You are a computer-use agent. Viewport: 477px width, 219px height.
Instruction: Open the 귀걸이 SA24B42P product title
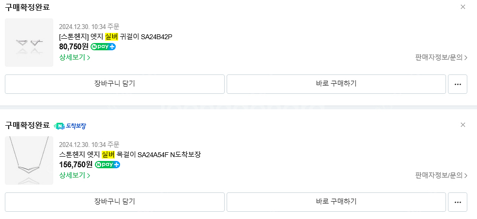[115, 37]
